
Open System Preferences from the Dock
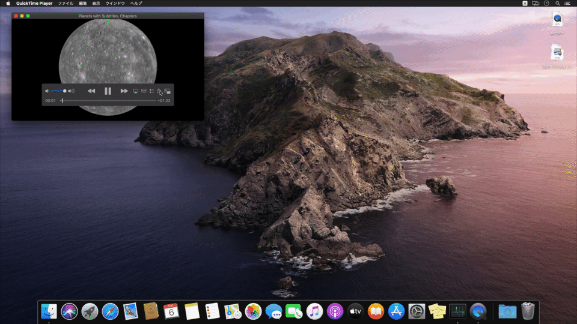click(x=417, y=311)
